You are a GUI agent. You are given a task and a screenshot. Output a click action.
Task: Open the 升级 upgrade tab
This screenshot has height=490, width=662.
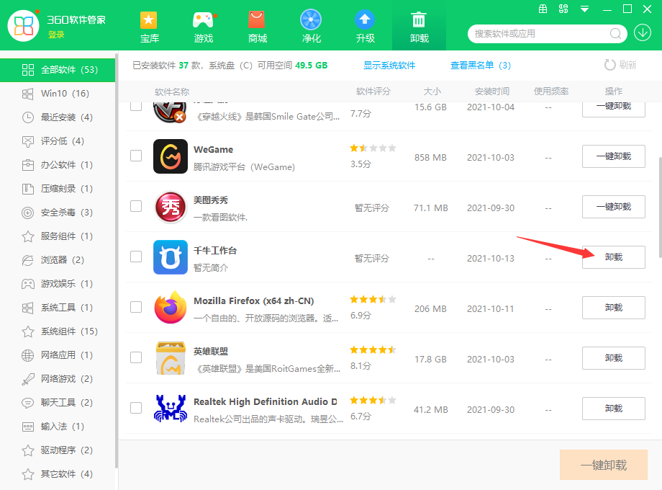tap(366, 27)
